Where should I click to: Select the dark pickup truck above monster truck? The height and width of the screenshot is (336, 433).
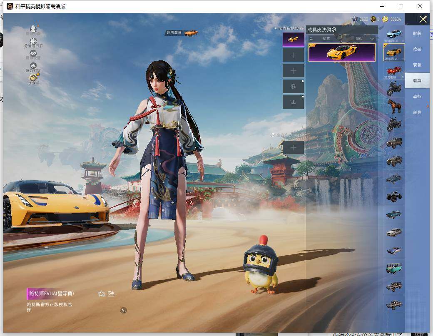(x=394, y=179)
